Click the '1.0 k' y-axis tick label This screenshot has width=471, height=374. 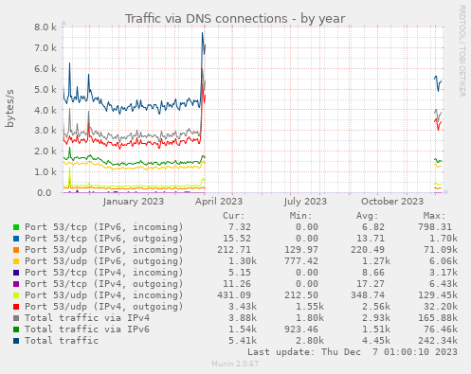[45, 172]
